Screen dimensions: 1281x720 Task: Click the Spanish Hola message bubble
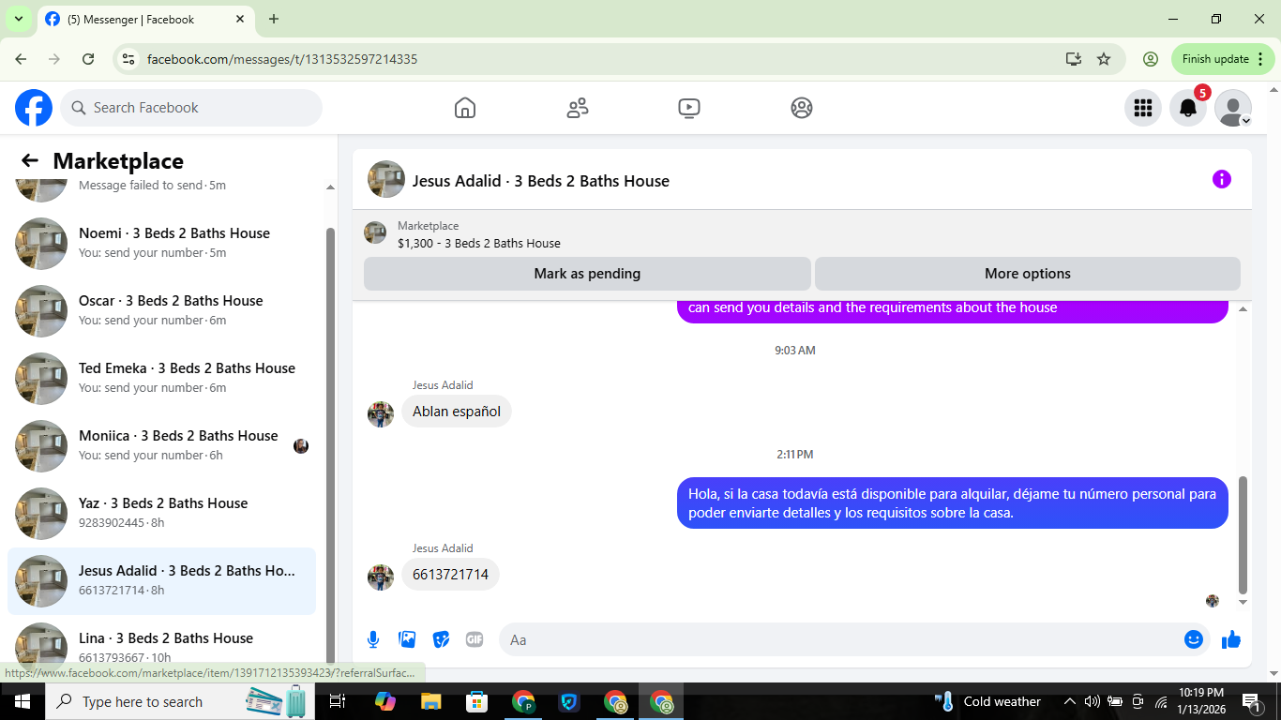pos(952,503)
